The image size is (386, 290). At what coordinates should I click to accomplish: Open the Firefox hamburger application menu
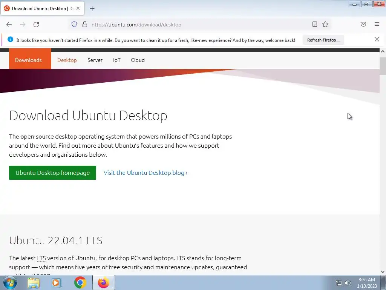click(x=377, y=24)
